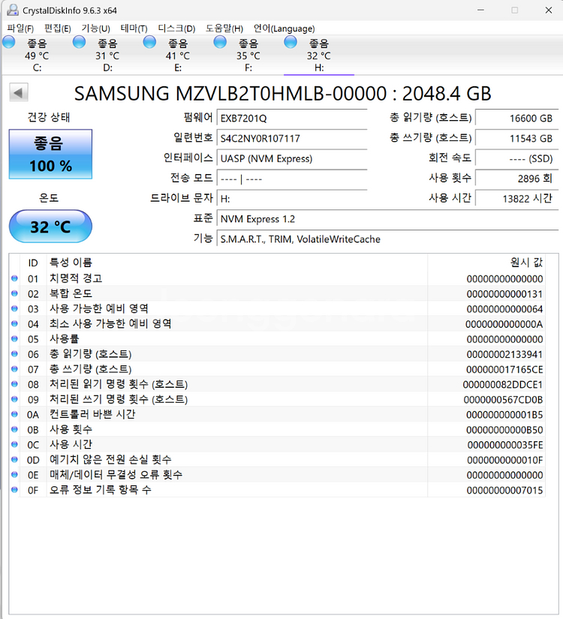Click the CrystalDiskInfo app icon in title bar
563x619 pixels.
coord(13,10)
